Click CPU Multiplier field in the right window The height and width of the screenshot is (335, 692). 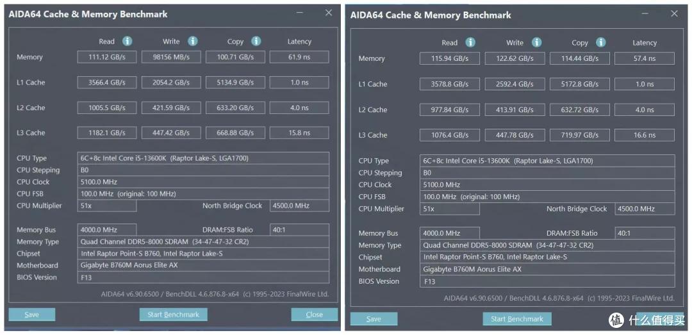[450, 209]
